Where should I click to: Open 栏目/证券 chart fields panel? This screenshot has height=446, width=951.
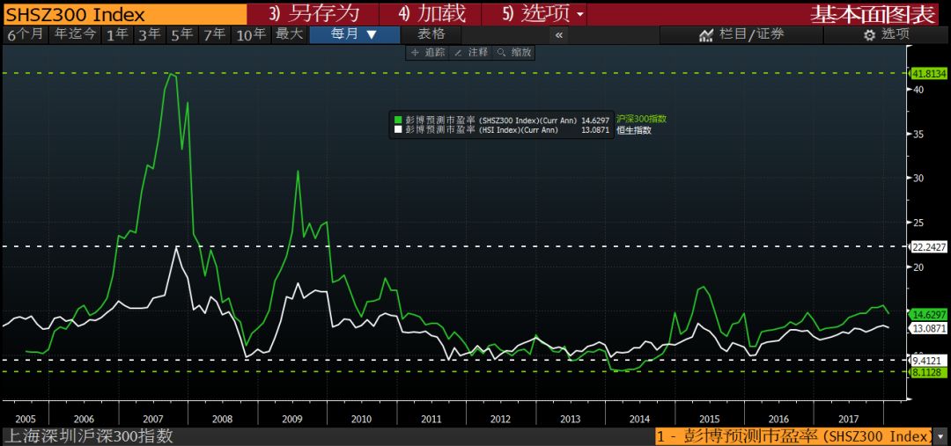click(741, 34)
